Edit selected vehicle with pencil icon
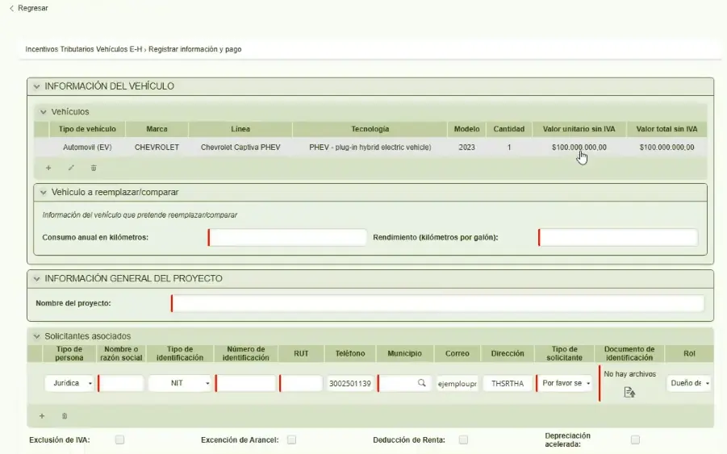 [71, 168]
